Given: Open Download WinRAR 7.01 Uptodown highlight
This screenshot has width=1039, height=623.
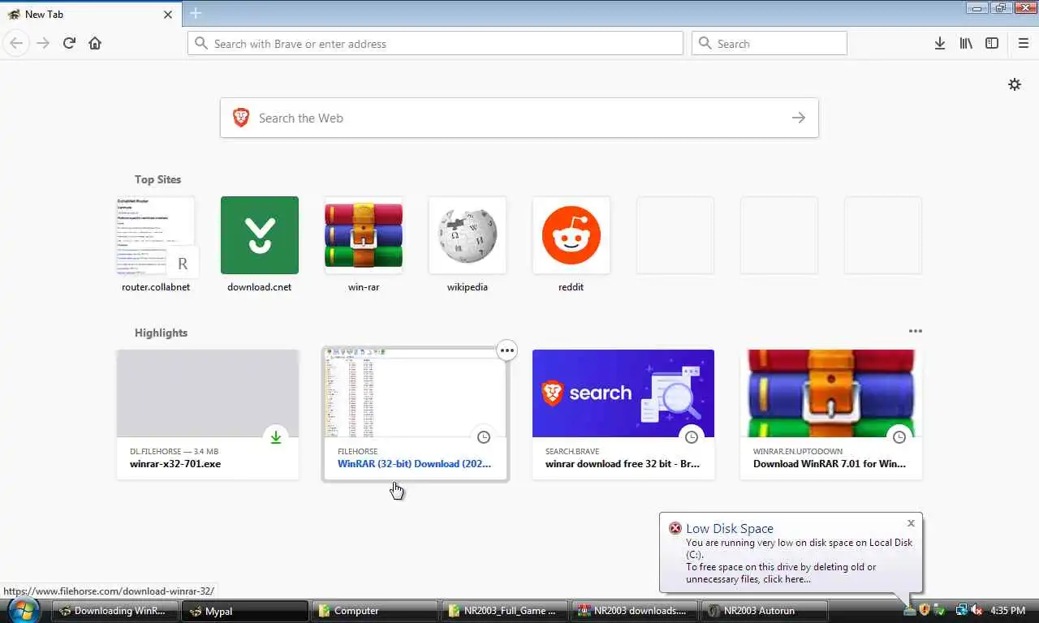Looking at the screenshot, I should click(831, 415).
